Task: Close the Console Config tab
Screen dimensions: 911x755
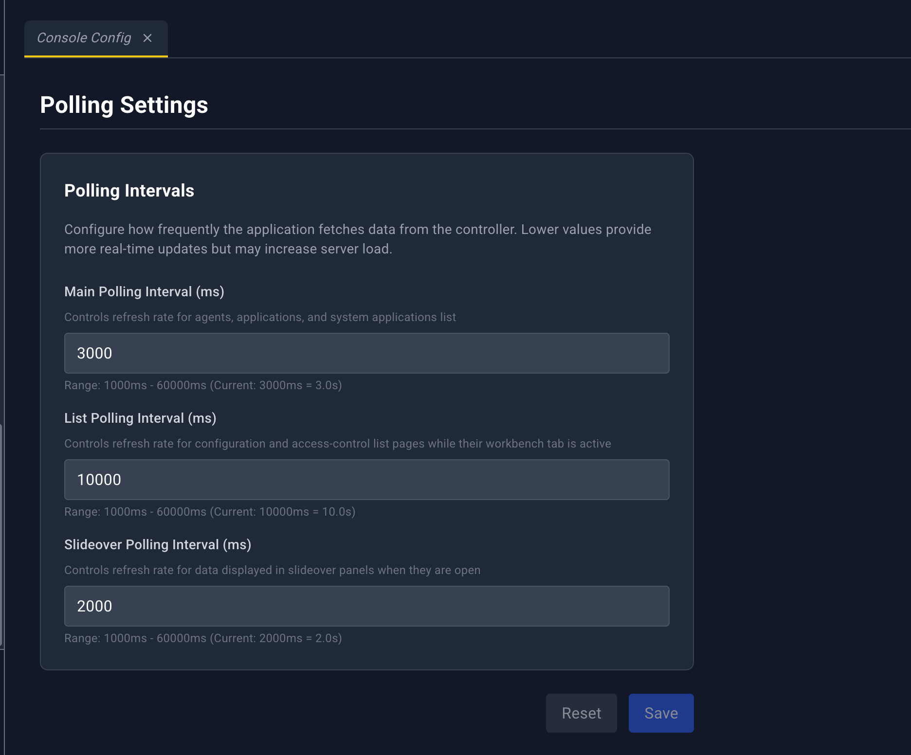Action: click(x=147, y=38)
